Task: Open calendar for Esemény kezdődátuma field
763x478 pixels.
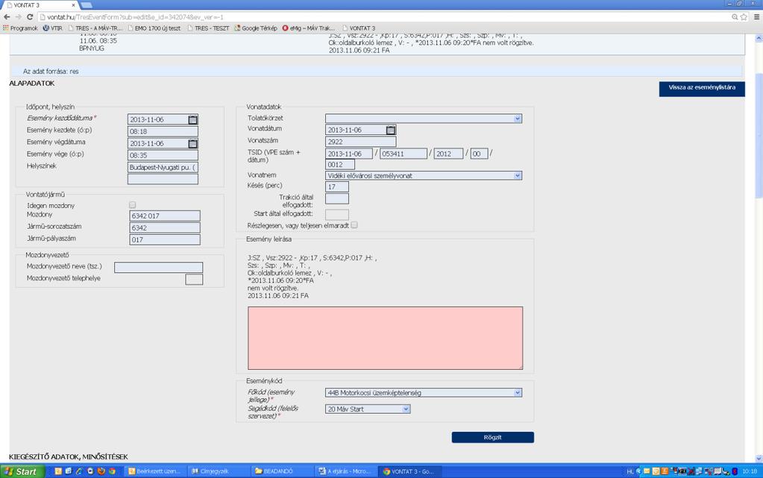Action: [192, 119]
